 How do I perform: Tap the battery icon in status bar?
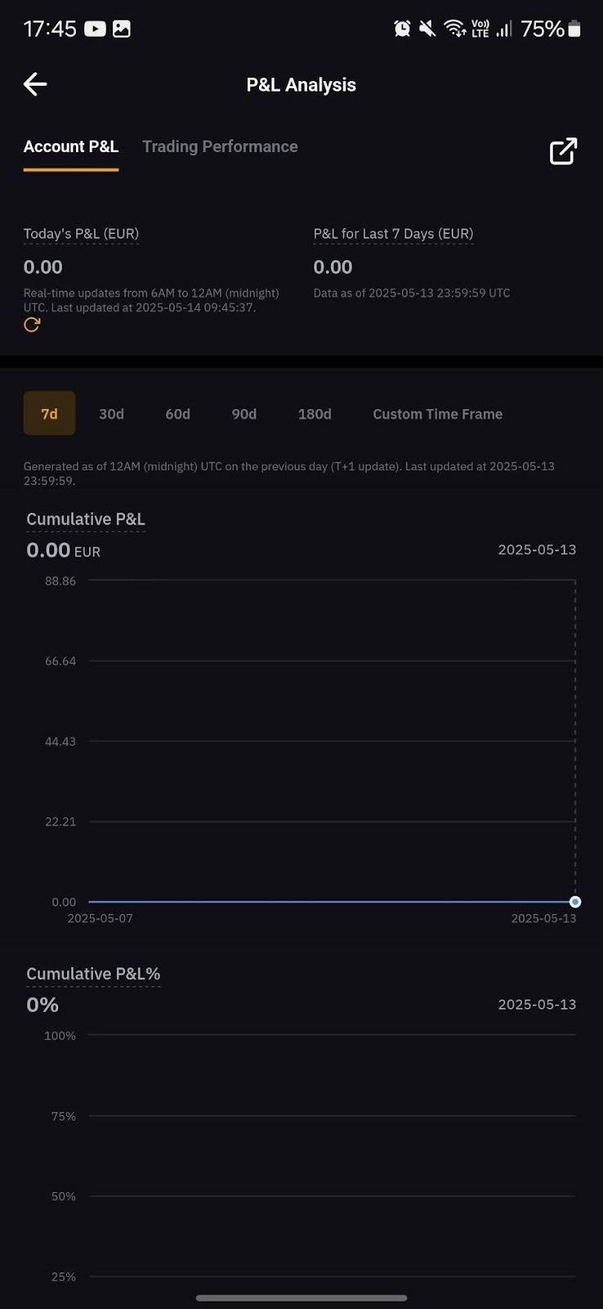pyautogui.click(x=574, y=29)
